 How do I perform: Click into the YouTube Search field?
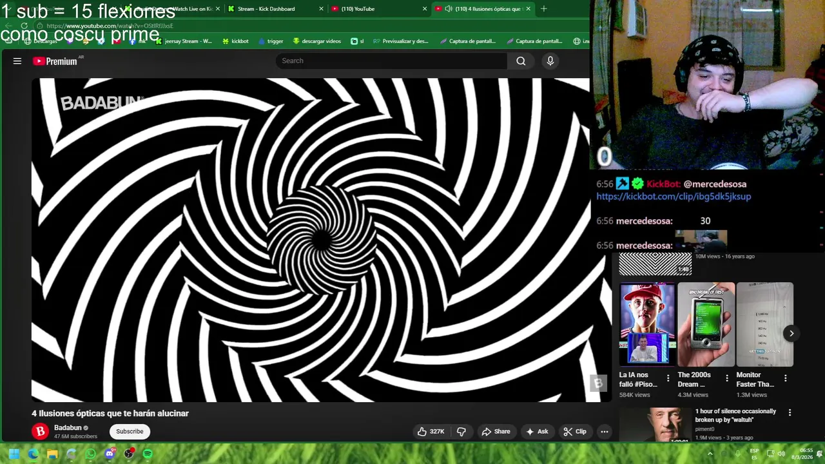391,61
